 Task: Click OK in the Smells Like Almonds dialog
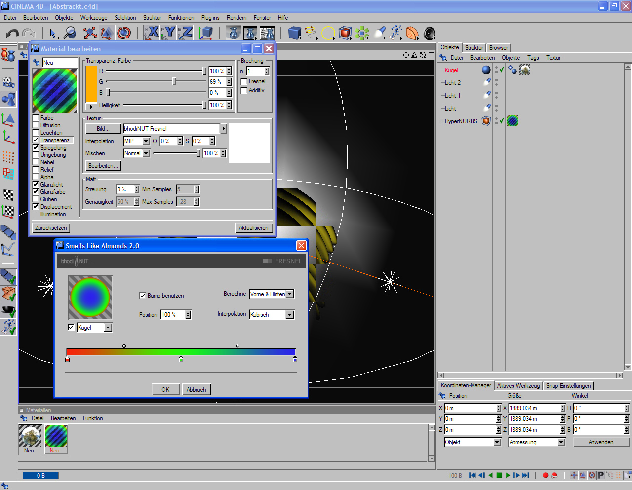[x=165, y=390]
